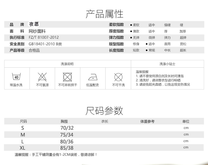Select size S row label
This screenshot has height=165, width=208.
click(x=23, y=128)
